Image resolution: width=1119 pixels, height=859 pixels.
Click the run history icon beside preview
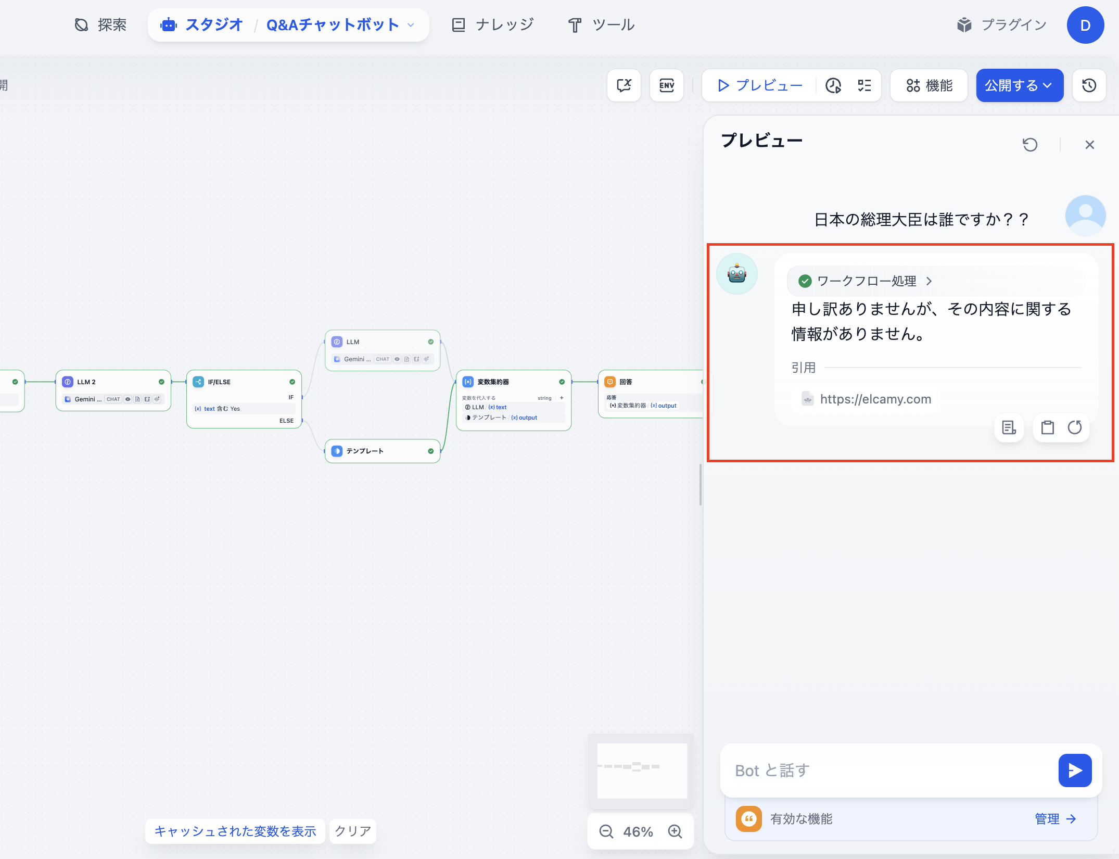[x=833, y=85]
